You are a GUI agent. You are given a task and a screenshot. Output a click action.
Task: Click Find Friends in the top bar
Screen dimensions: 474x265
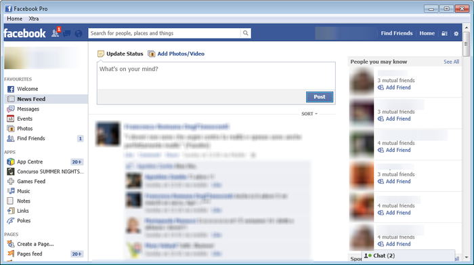coord(397,33)
